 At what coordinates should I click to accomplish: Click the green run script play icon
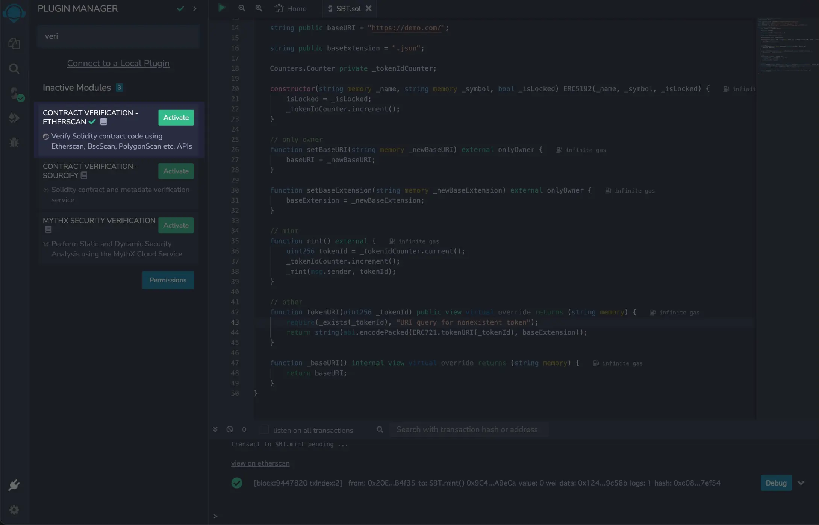(221, 8)
